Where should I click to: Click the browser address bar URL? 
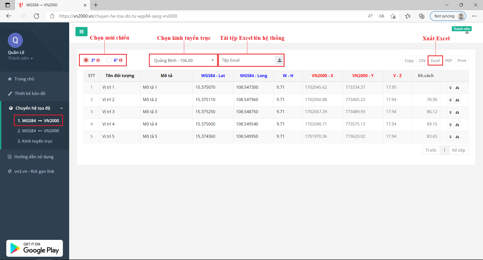pos(118,16)
